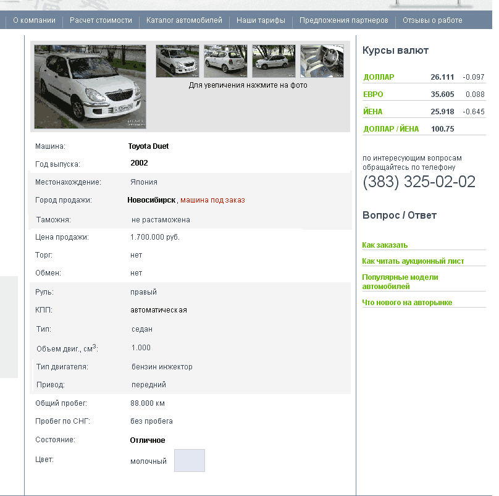Click the 'передний' drive value

pyautogui.click(x=149, y=385)
